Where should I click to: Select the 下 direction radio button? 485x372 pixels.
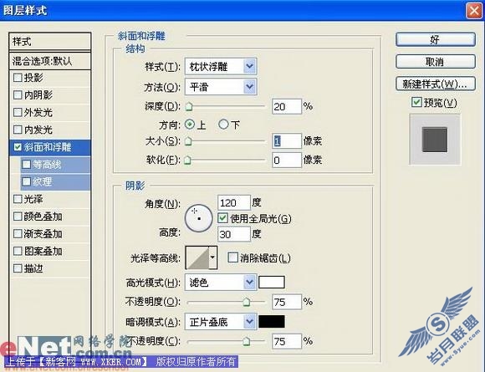(223, 125)
